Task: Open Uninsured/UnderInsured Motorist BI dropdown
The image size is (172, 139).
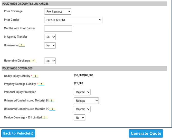Action: point(86,101)
